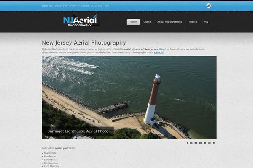The width and height of the screenshot is (253, 168).
Task: Select the second slideshow dot
Action: coord(191,143)
